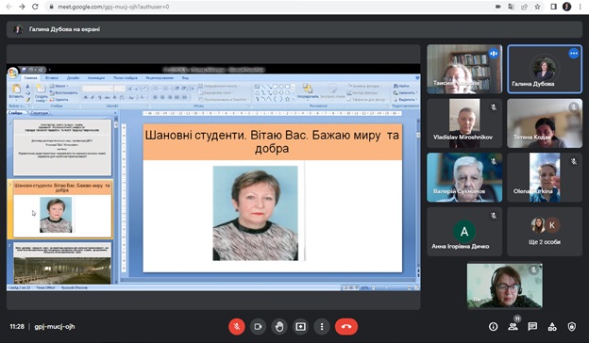
Task: Open the three-dot More options menu
Action: coord(322,326)
